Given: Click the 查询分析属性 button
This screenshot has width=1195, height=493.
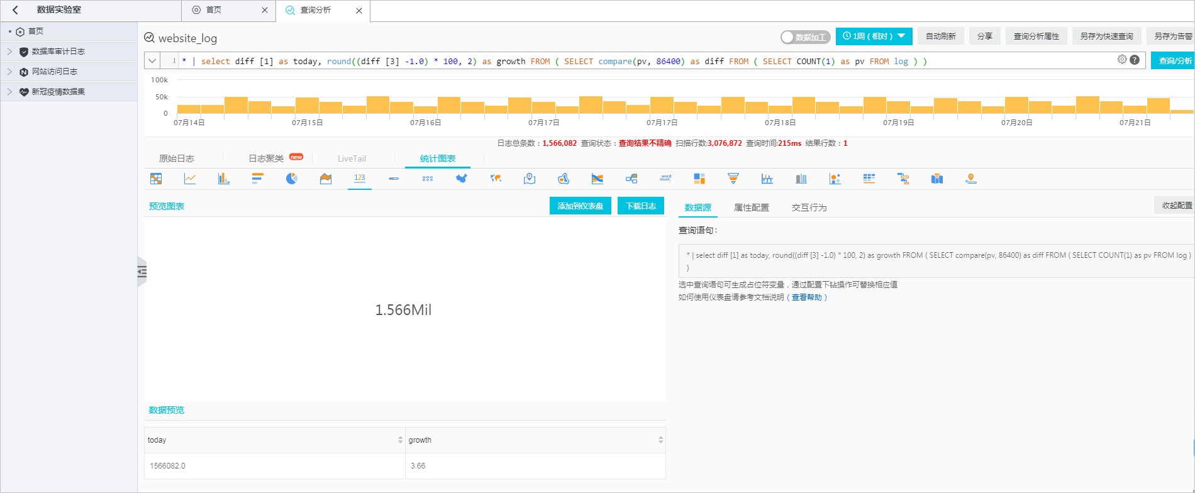Looking at the screenshot, I should (1037, 36).
